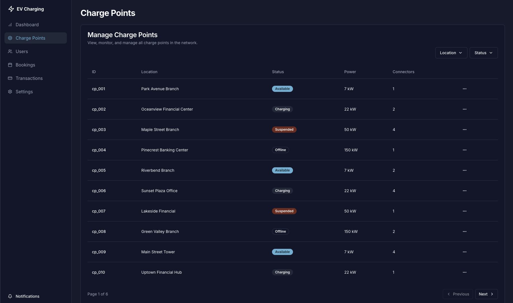
Task: Click three-dot menu for cp_004
Action: pyautogui.click(x=464, y=150)
